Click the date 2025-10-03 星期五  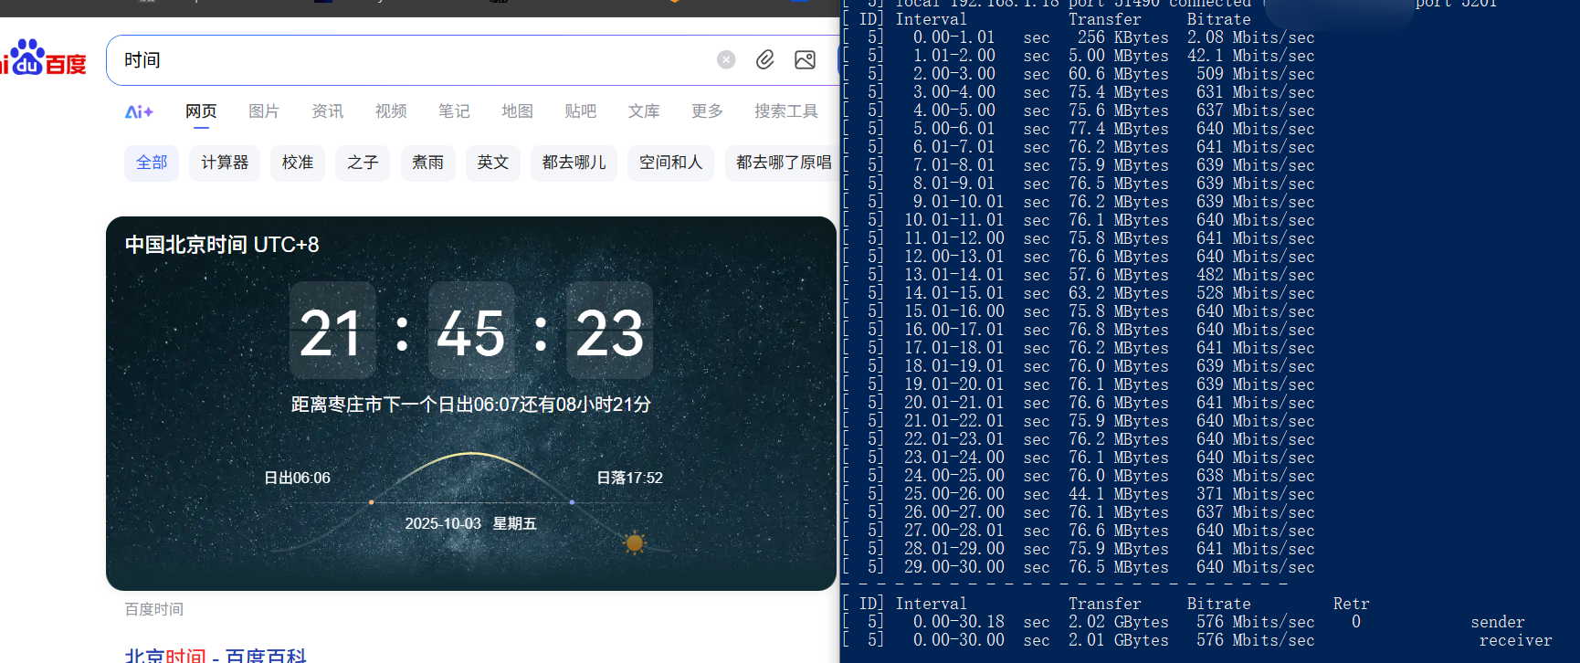coord(470,523)
